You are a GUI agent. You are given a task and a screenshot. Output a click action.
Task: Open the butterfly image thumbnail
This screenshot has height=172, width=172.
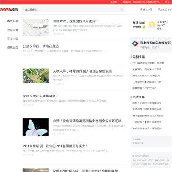(36, 127)
